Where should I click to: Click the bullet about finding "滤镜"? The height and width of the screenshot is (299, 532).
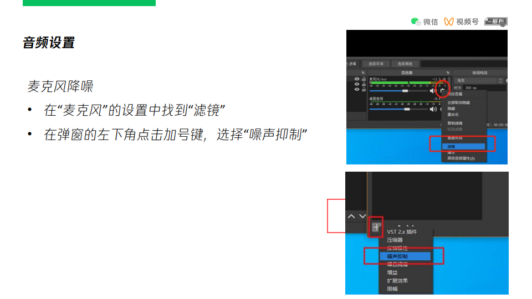pyautogui.click(x=134, y=110)
